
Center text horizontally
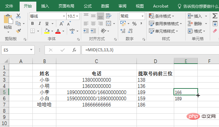pyautogui.click(x=93, y=24)
